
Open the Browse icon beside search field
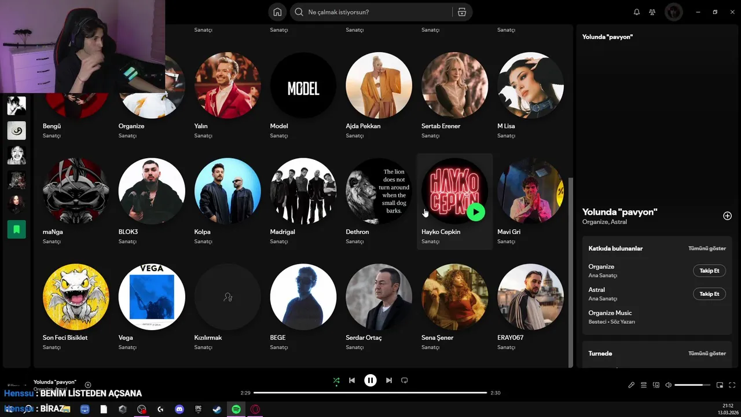point(461,12)
